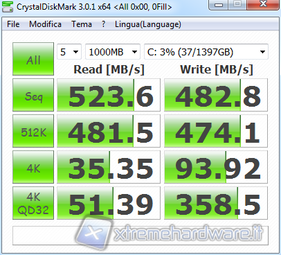Minimize the CrystalDiskMark window
The width and height of the screenshot is (281, 255).
pos(219,4)
